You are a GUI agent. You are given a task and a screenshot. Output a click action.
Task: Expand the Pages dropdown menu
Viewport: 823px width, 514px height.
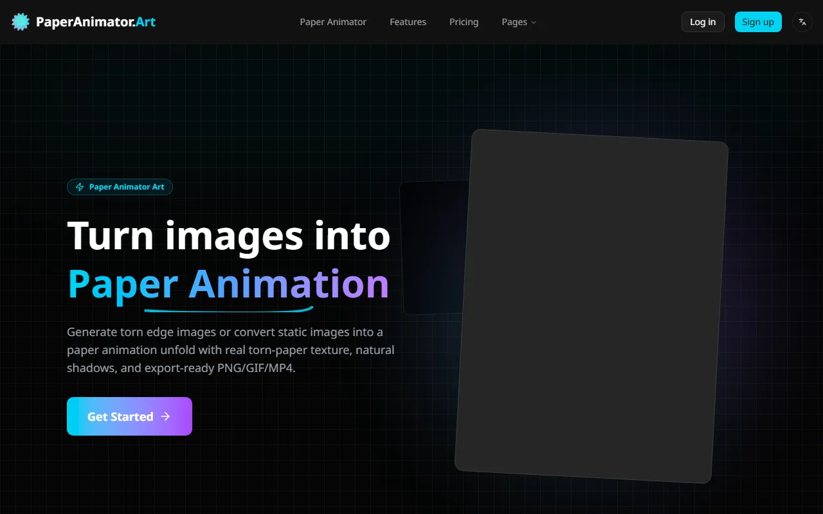click(514, 22)
